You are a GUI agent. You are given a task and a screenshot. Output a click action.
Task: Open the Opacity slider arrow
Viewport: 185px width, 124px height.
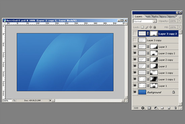click(x=179, y=21)
